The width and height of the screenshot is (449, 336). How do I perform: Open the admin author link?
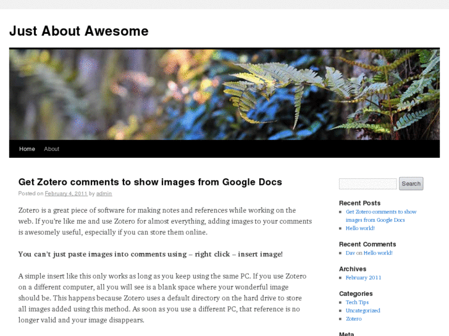(104, 194)
